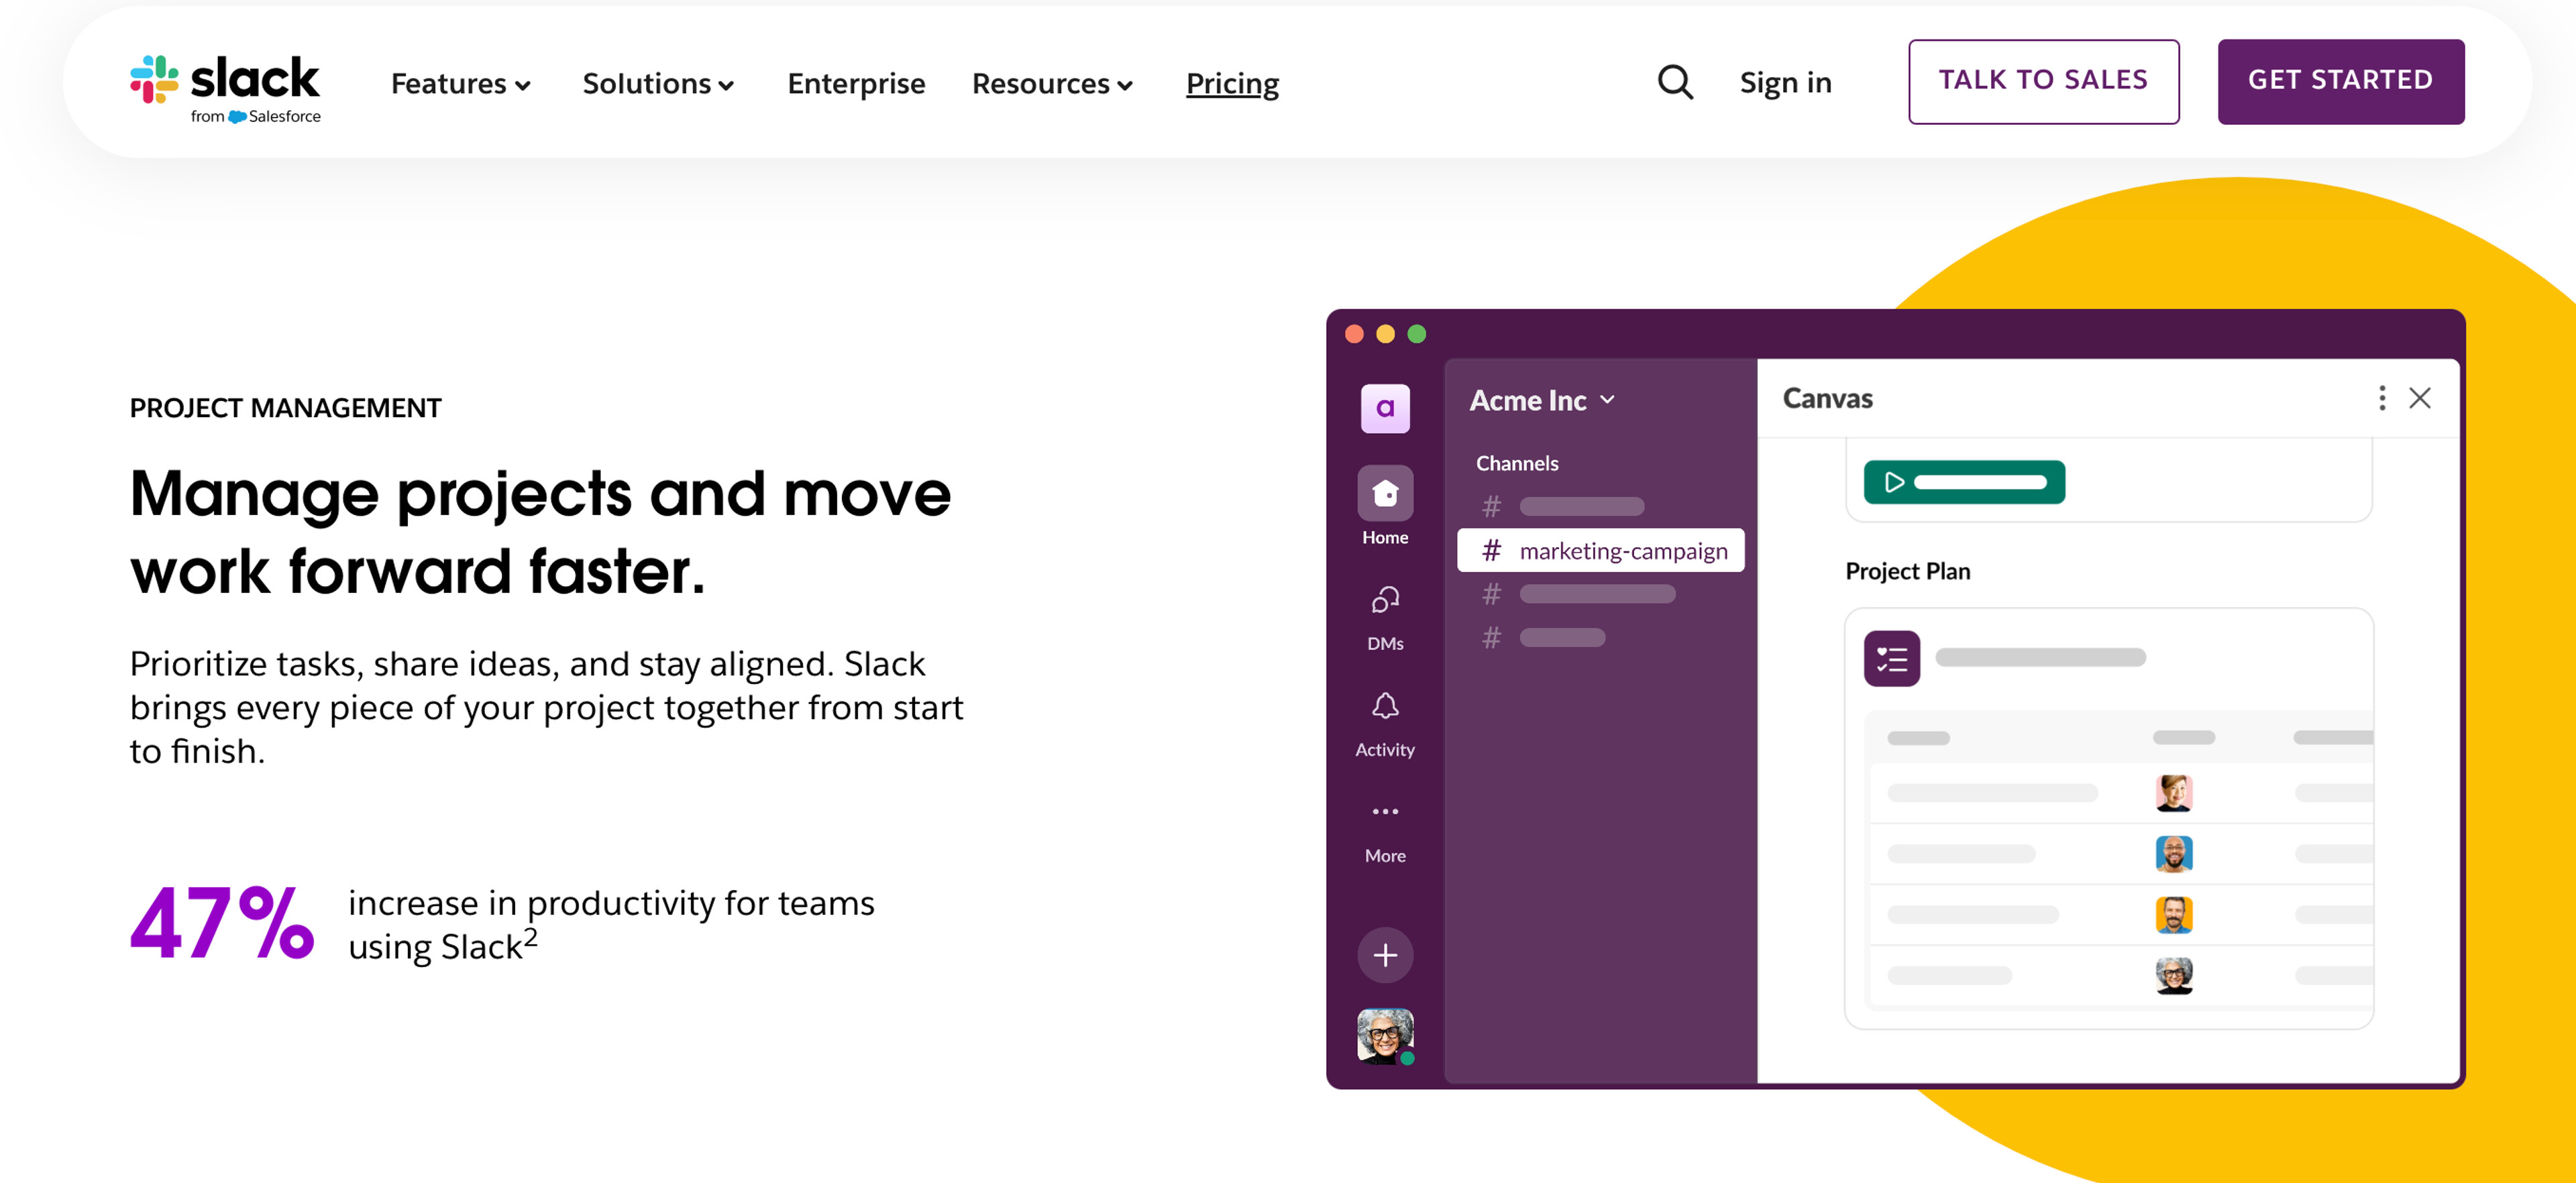Click the round plus create button
The width and height of the screenshot is (2576, 1183).
[x=1385, y=955]
